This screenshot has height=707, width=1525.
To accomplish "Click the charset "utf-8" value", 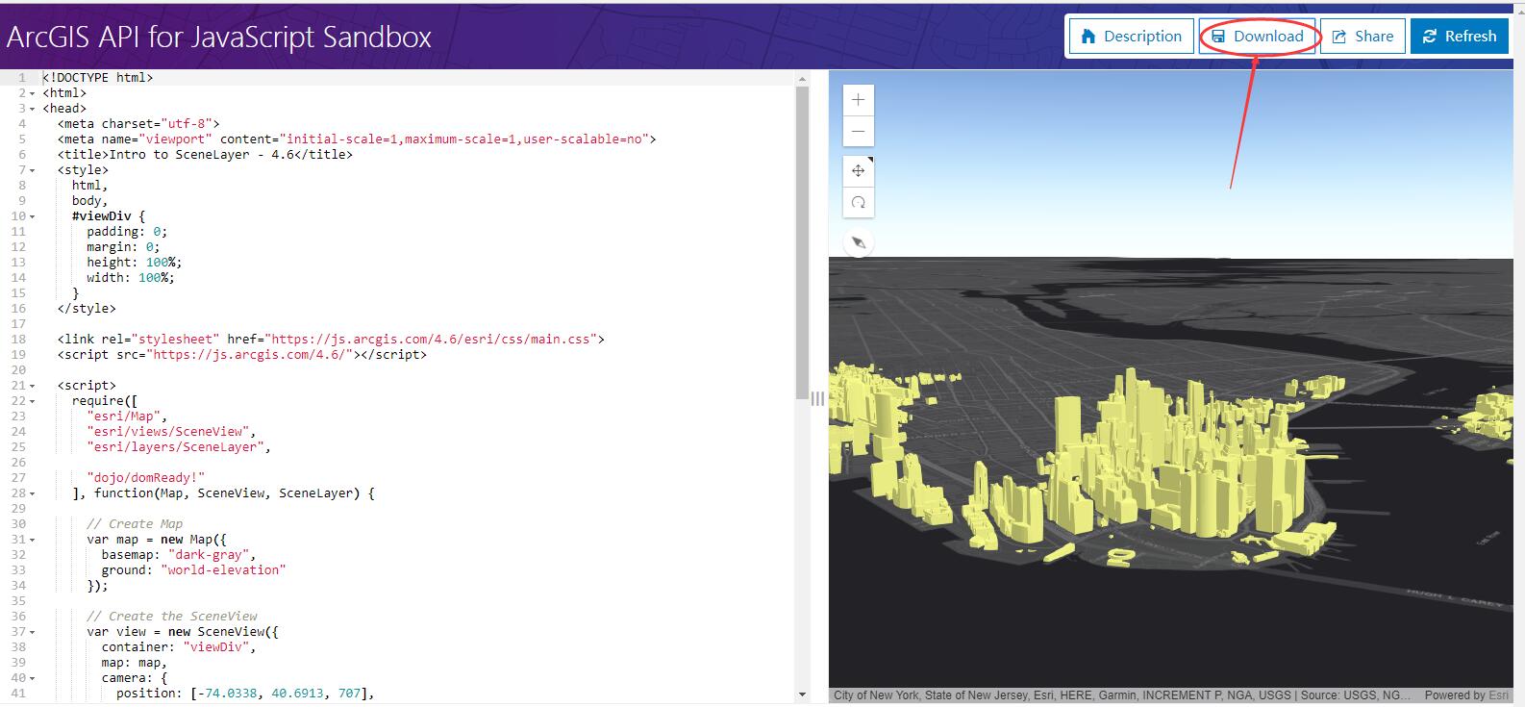I will click(x=187, y=124).
